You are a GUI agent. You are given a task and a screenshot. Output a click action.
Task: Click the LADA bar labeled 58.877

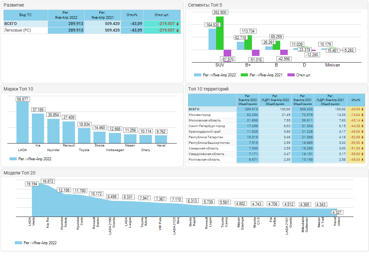(22, 122)
